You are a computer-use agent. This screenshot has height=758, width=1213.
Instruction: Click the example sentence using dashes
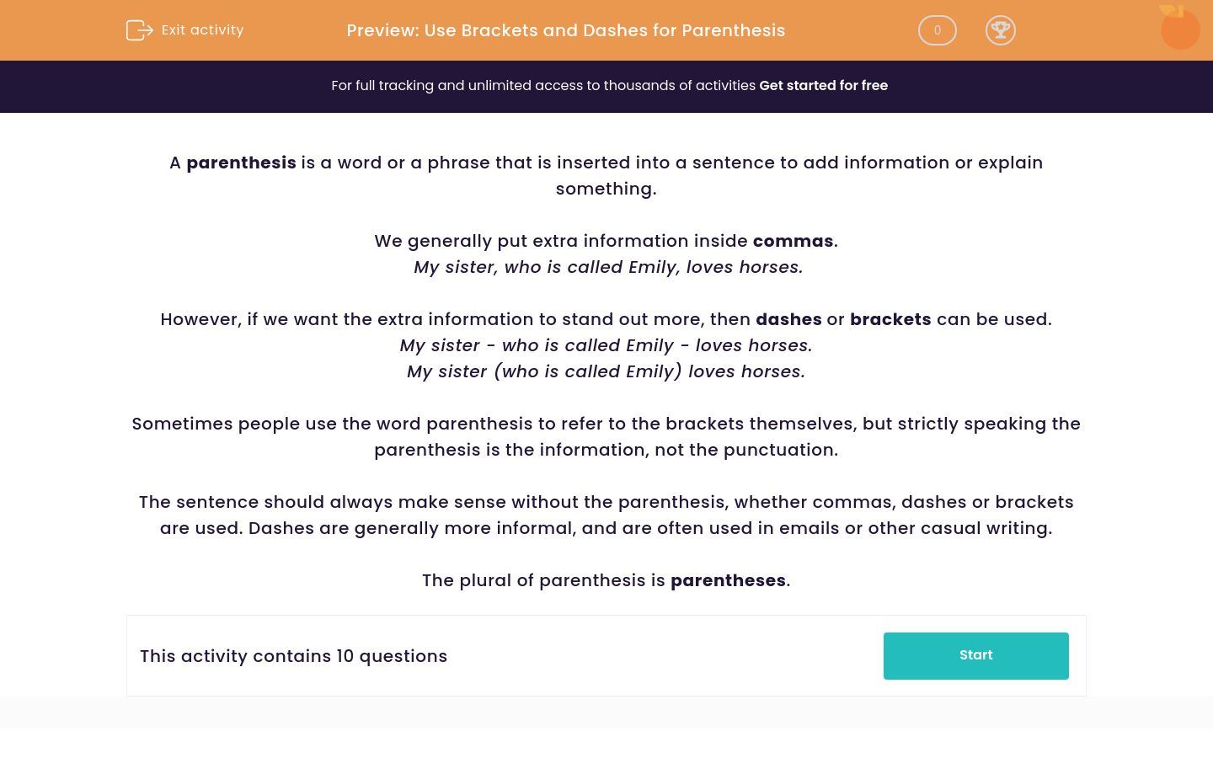pos(606,345)
